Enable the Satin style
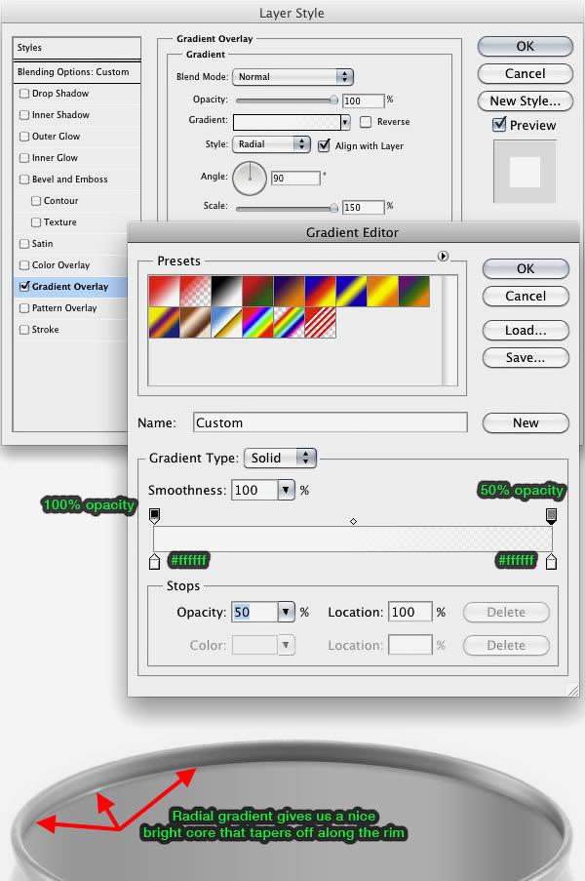The height and width of the screenshot is (881, 585). tap(24, 243)
